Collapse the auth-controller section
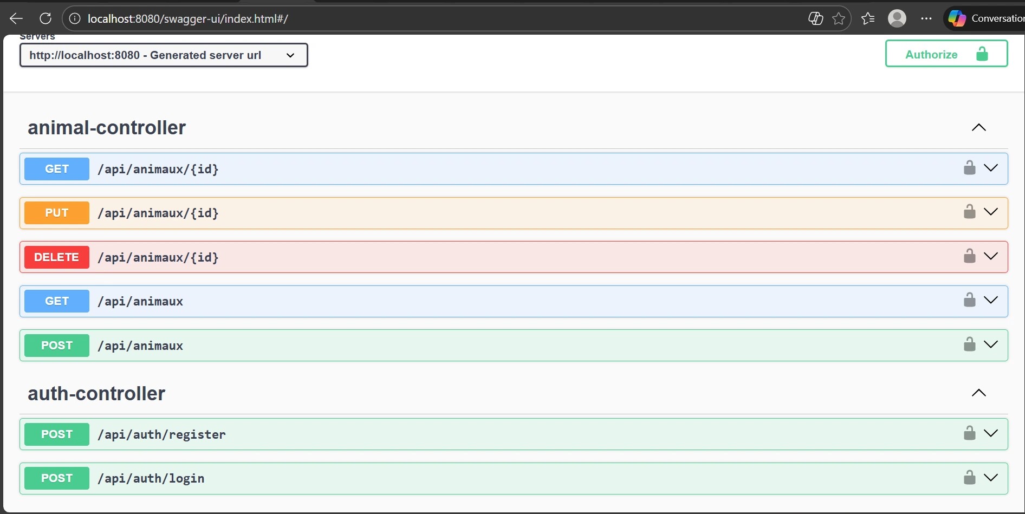The height and width of the screenshot is (514, 1025). click(979, 393)
